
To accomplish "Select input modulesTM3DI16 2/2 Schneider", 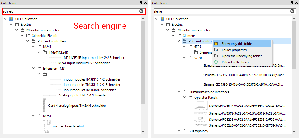I will coord(92,84).
